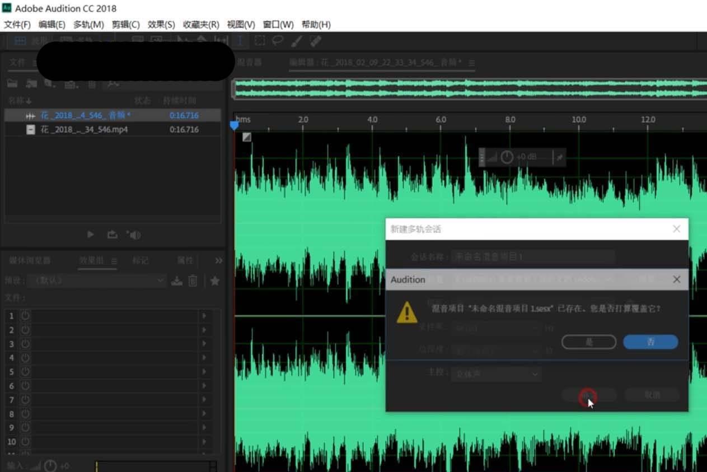707x472 pixels.
Task: Click the open file folder icon in Files panel
Action: click(x=12, y=83)
